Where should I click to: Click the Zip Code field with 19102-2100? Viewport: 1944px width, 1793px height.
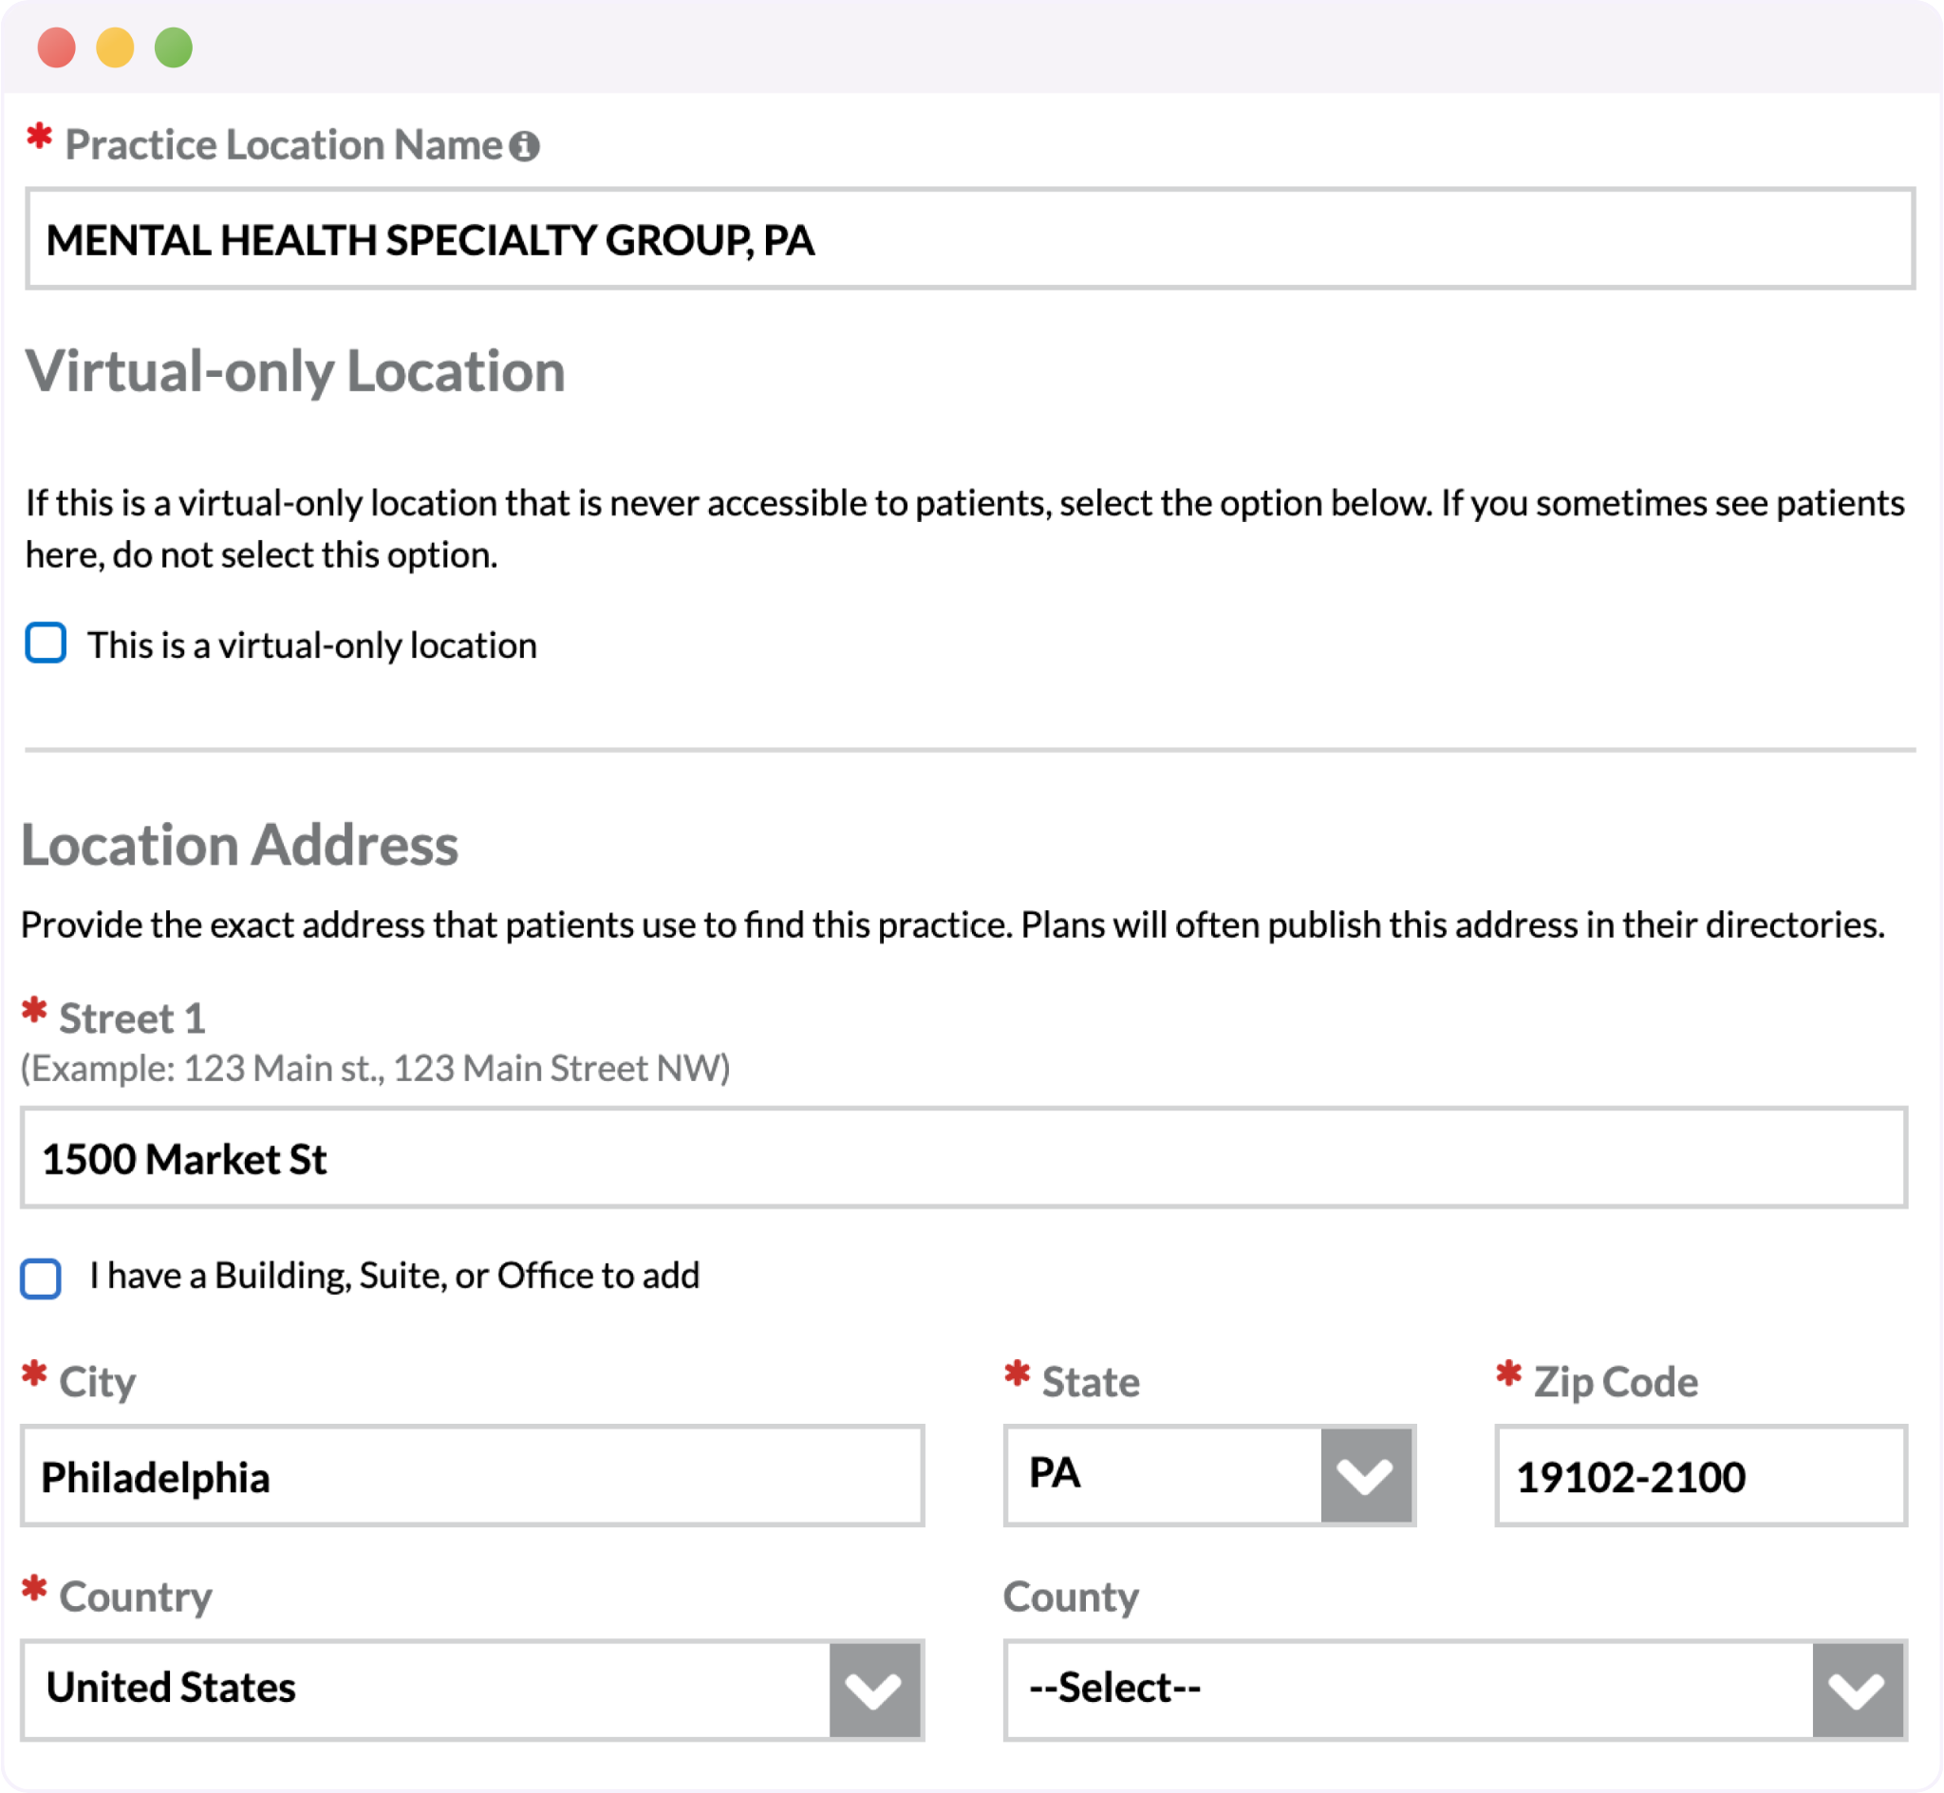click(x=1700, y=1476)
